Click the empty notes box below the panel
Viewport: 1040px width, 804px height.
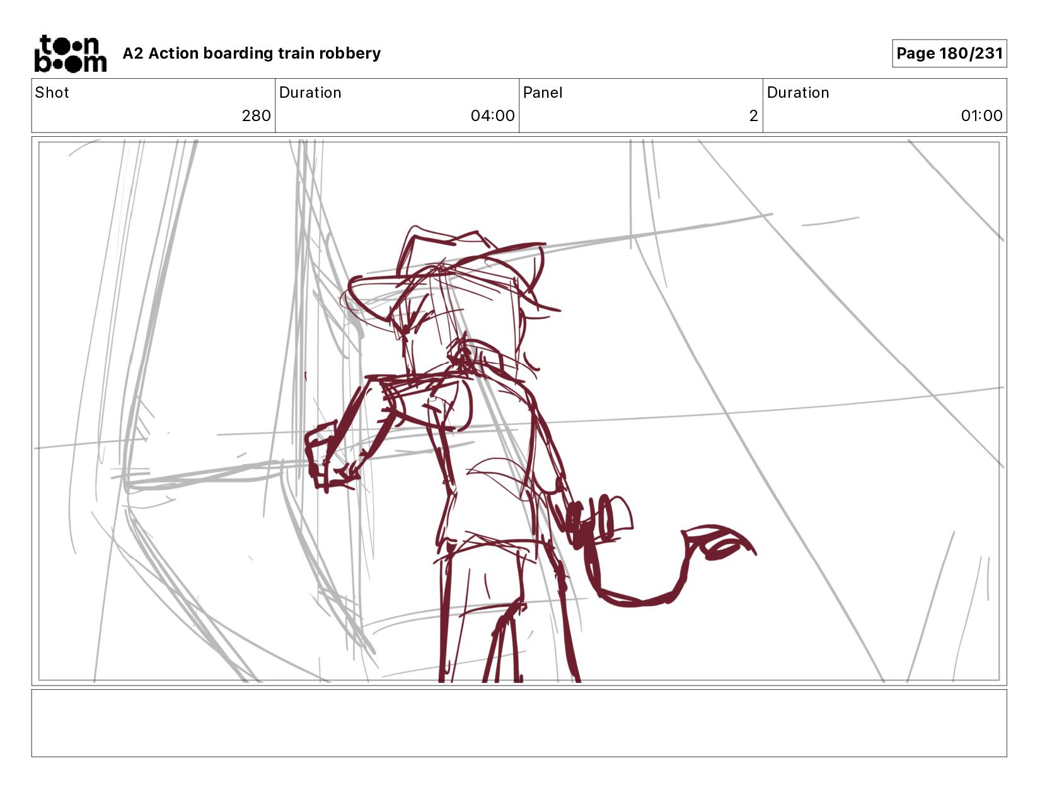point(519,723)
